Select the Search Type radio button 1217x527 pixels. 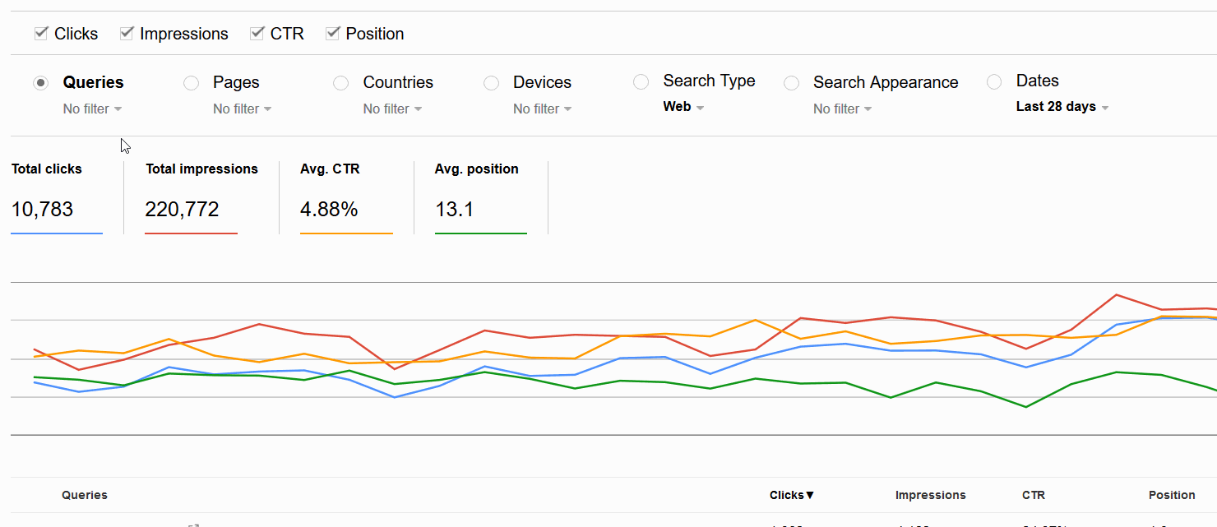pyautogui.click(x=641, y=82)
